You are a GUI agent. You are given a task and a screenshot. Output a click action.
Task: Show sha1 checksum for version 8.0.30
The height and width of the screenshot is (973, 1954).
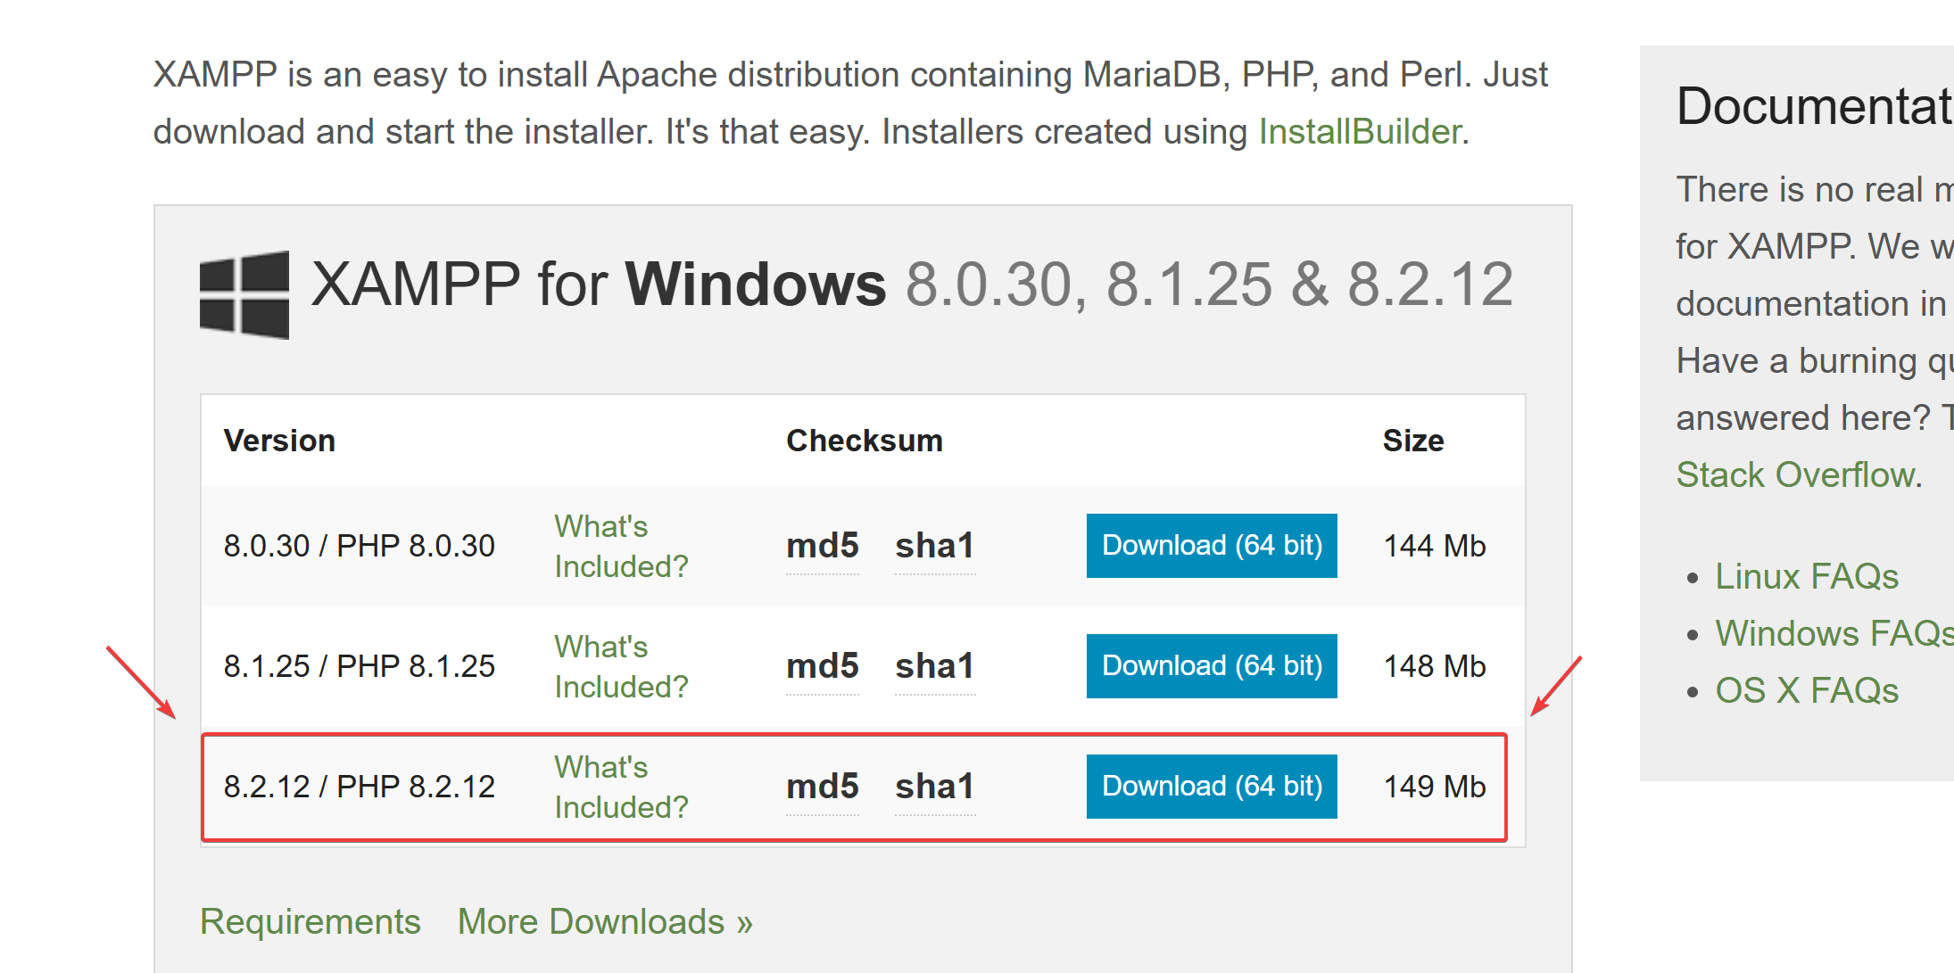pyautogui.click(x=934, y=546)
